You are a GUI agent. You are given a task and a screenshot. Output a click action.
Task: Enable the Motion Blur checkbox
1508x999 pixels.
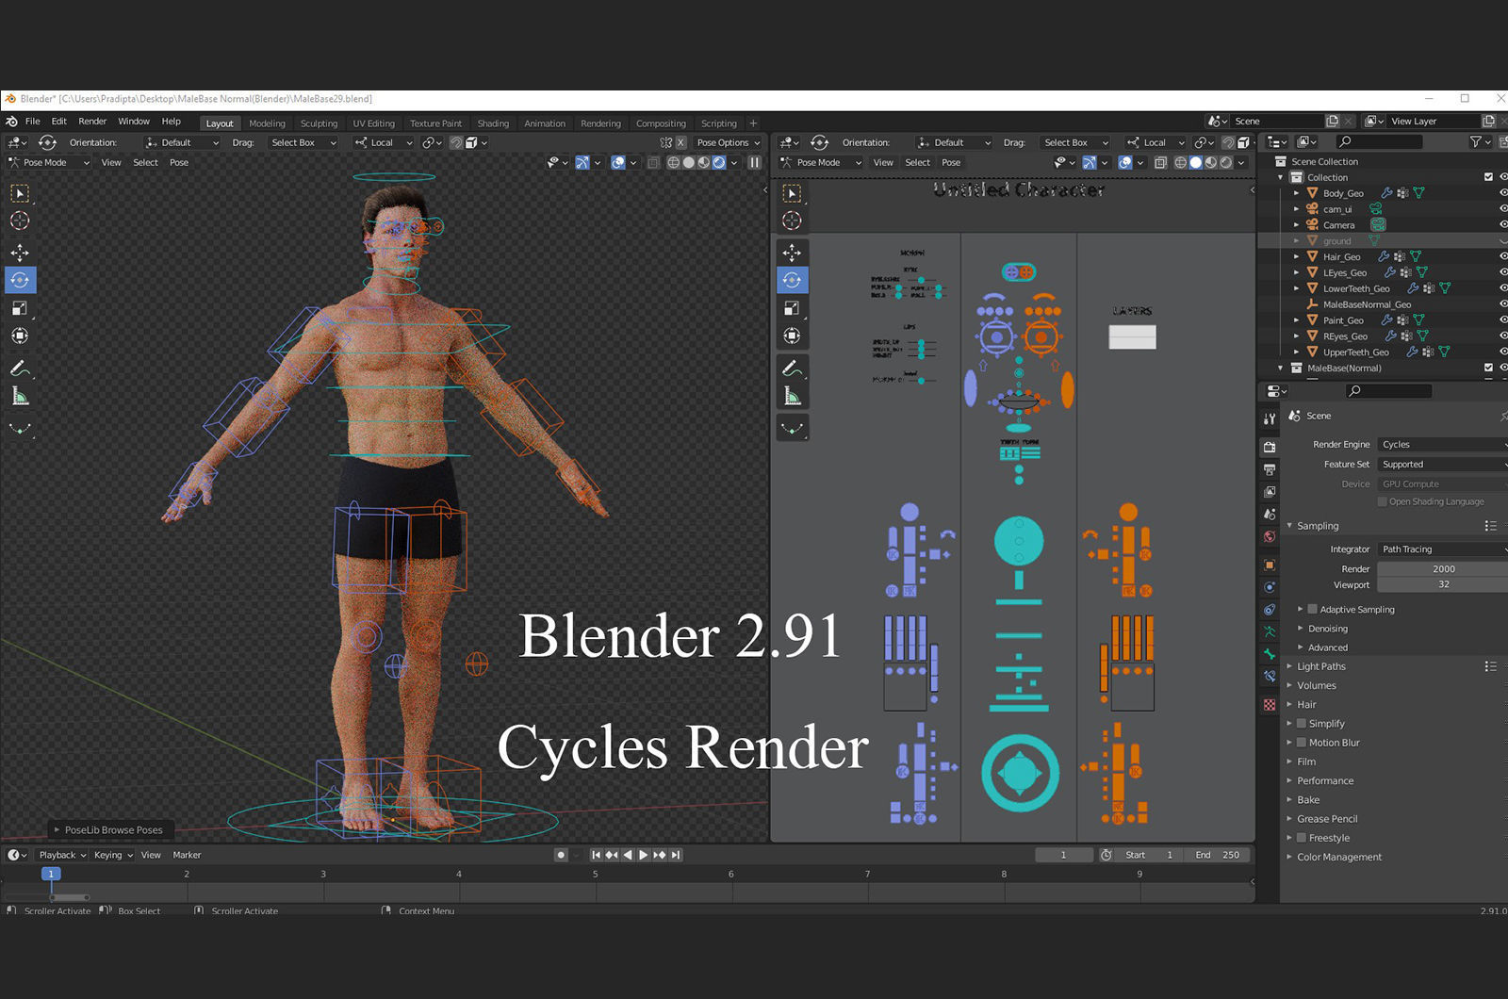point(1302,742)
